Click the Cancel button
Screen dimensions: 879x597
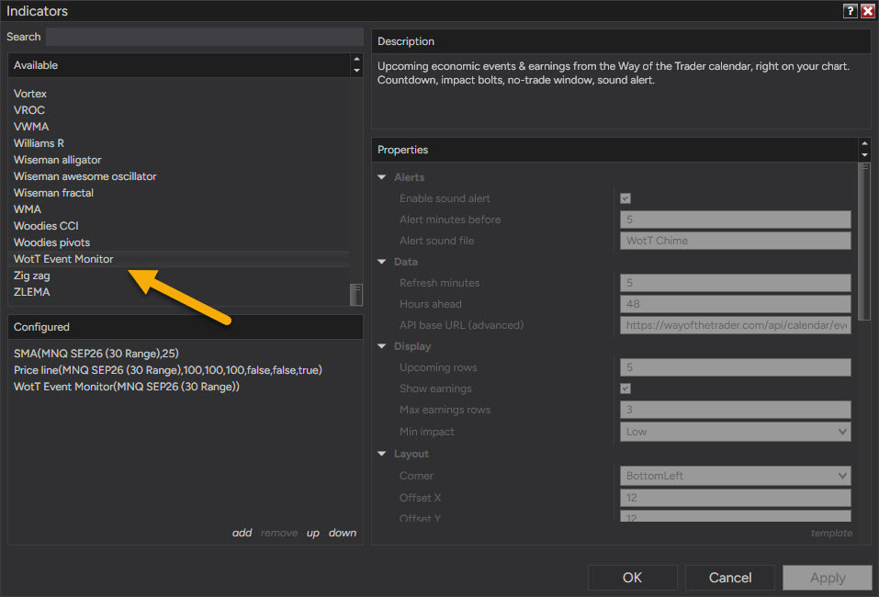[x=730, y=578]
